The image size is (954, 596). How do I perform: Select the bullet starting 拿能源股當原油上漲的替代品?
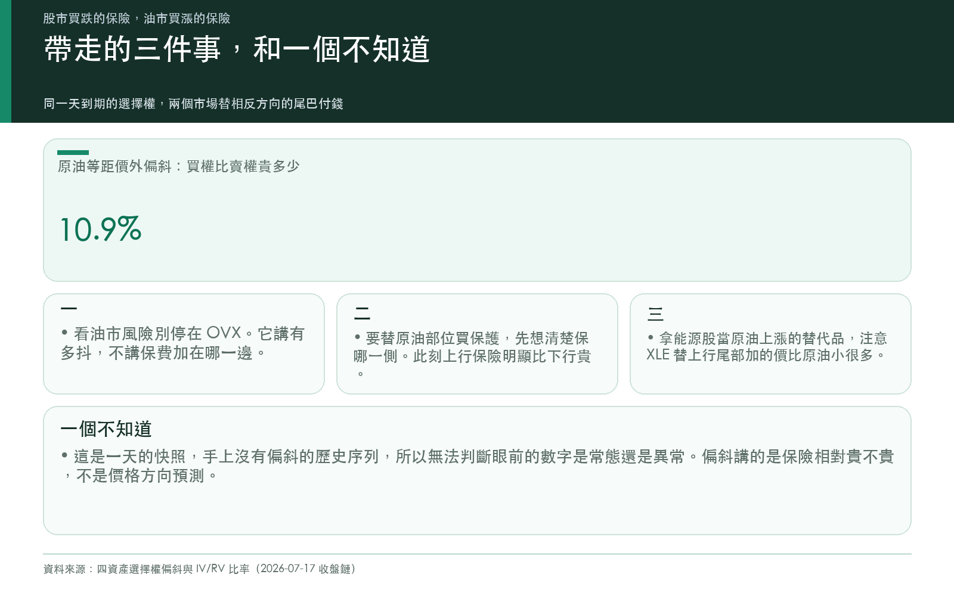[x=767, y=346]
